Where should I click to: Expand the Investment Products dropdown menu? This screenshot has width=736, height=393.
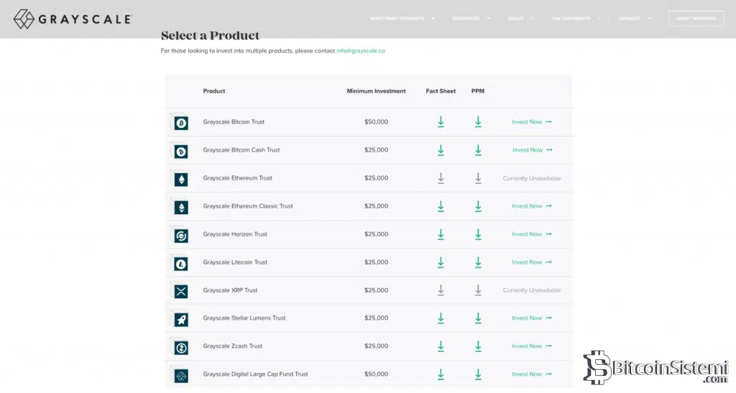point(401,19)
